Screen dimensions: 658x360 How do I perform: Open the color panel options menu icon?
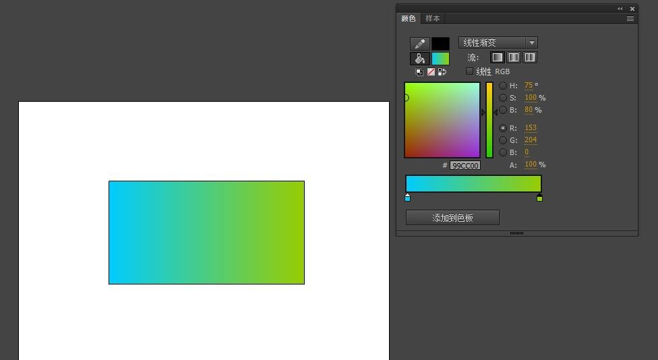pyautogui.click(x=630, y=18)
